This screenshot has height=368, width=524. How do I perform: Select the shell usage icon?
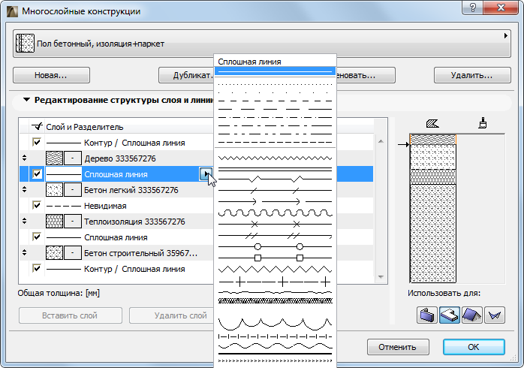point(495,315)
